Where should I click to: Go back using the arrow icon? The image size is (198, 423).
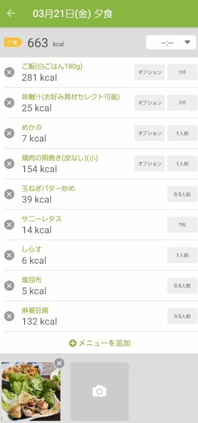pos(11,13)
